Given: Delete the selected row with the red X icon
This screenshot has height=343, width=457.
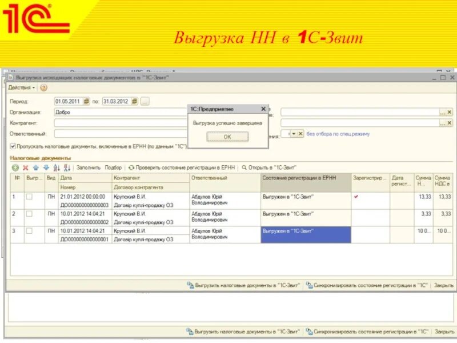Looking at the screenshot, I should (26, 167).
